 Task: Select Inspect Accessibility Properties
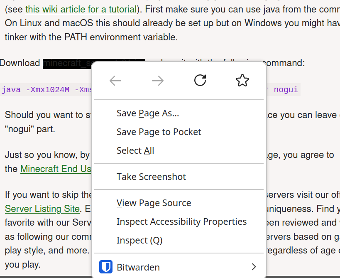tap(181, 221)
